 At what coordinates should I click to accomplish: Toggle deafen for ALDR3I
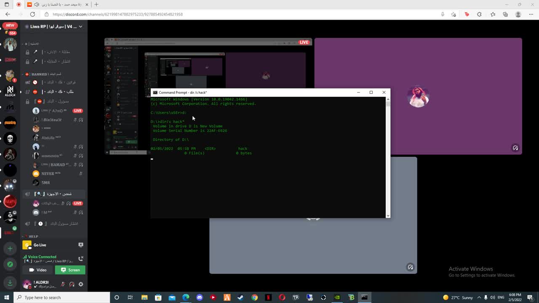coord(72,284)
